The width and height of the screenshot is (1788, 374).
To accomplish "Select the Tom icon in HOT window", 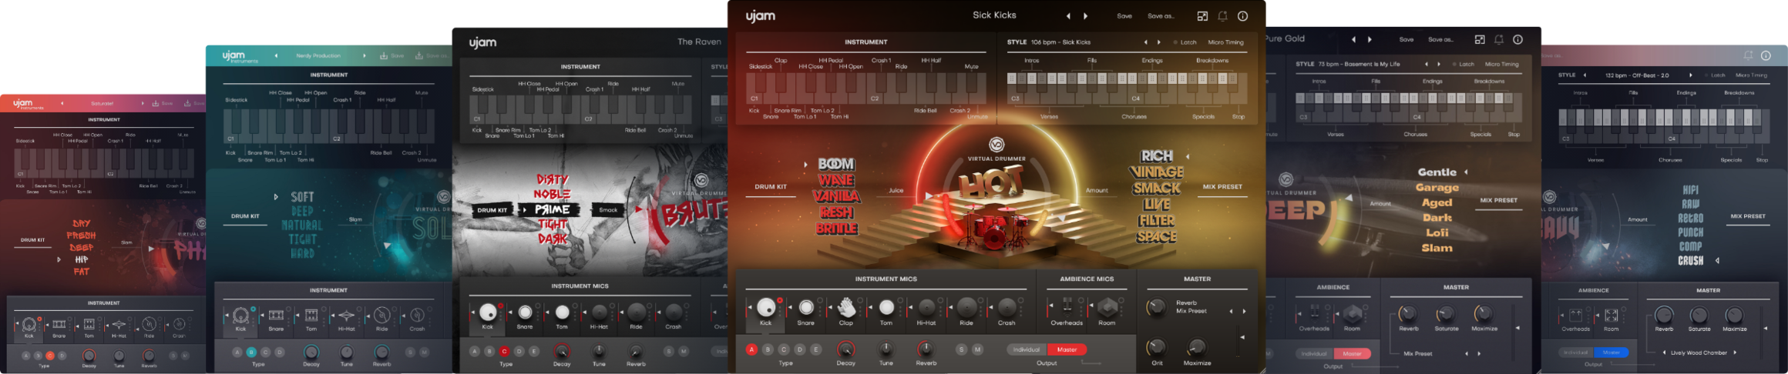I will 886,308.
